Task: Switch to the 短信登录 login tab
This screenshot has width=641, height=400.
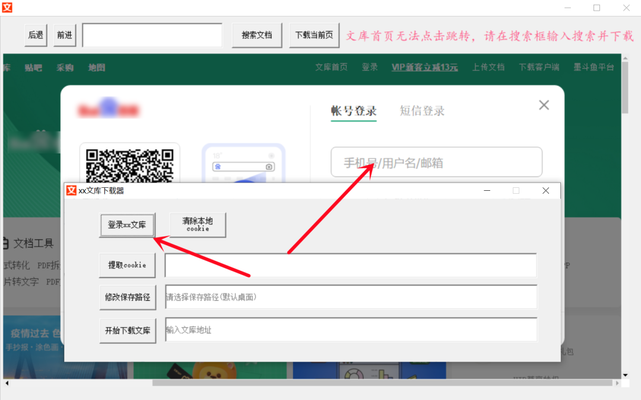Action: coord(422,110)
